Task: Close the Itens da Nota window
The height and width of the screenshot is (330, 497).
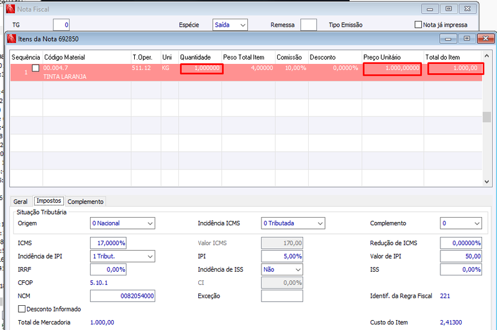Action: pyautogui.click(x=486, y=38)
